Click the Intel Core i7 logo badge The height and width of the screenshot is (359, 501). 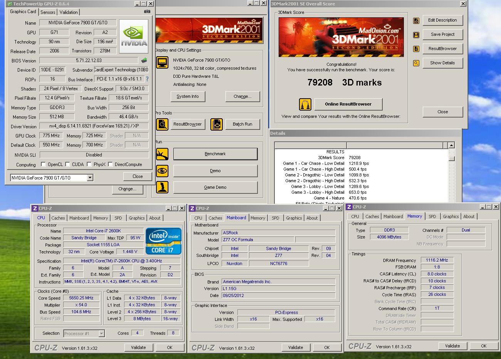pos(164,242)
